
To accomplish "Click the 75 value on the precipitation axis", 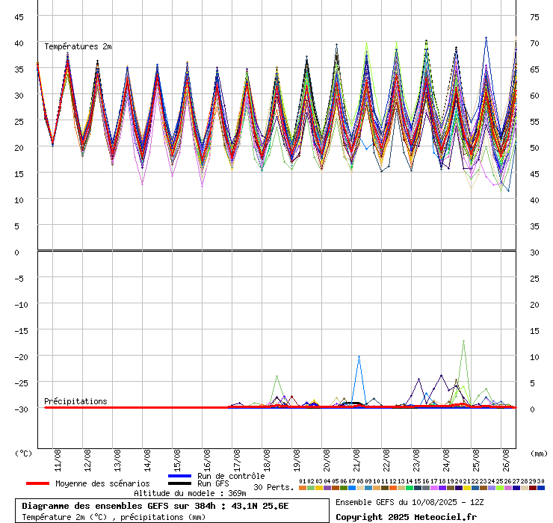I will click(534, 17).
